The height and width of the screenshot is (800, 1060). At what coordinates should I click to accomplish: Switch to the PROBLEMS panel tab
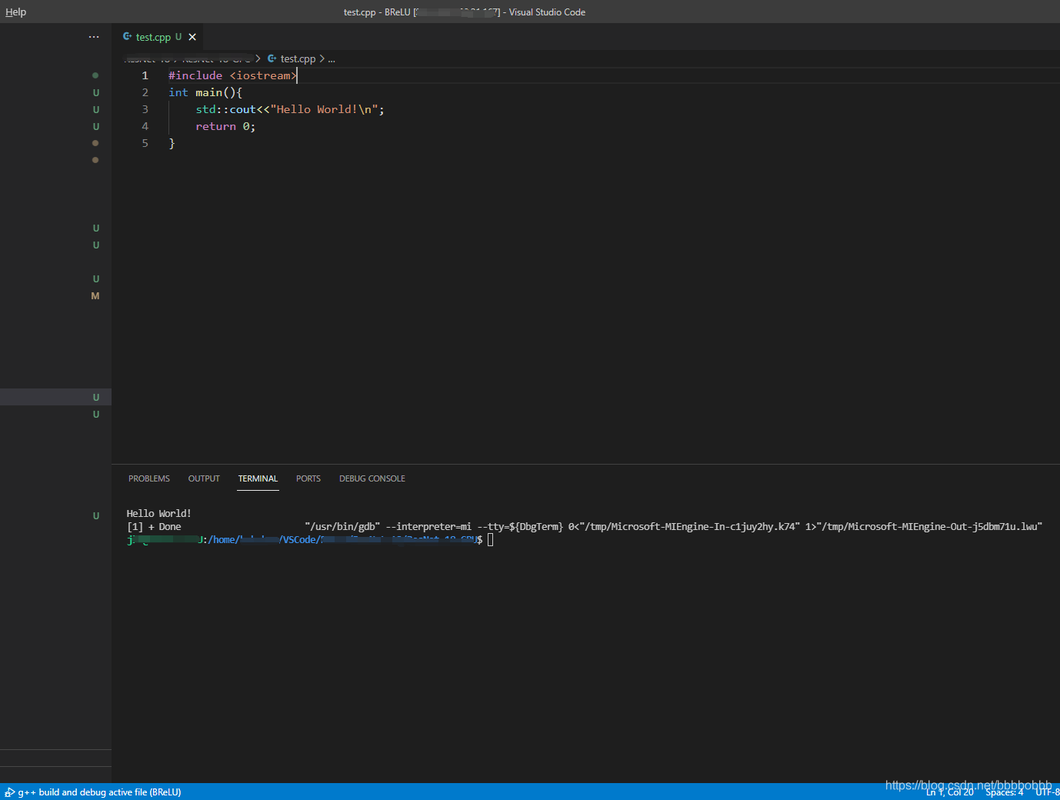tap(149, 478)
